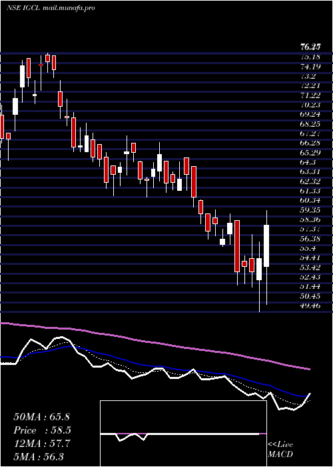Click the Price : 58.5 readout
Image resolution: width=333 pixels, height=467 pixels.
coord(43,430)
